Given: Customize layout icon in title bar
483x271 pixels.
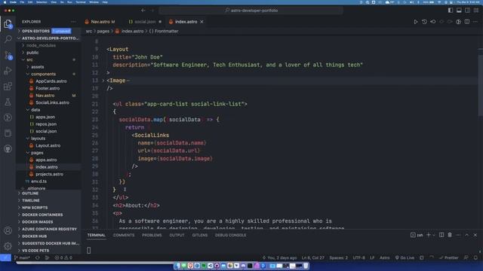Looking at the screenshot, I should click(476, 11).
